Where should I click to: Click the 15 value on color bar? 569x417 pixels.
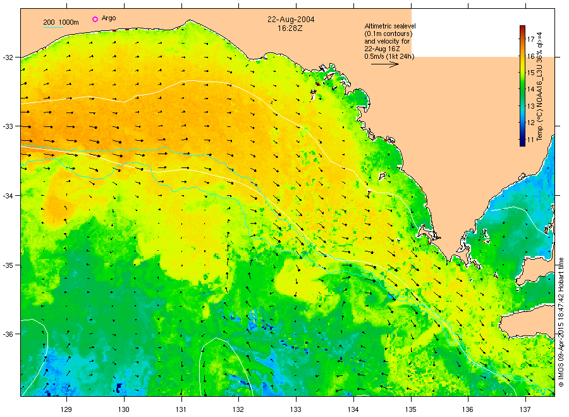[x=530, y=73]
